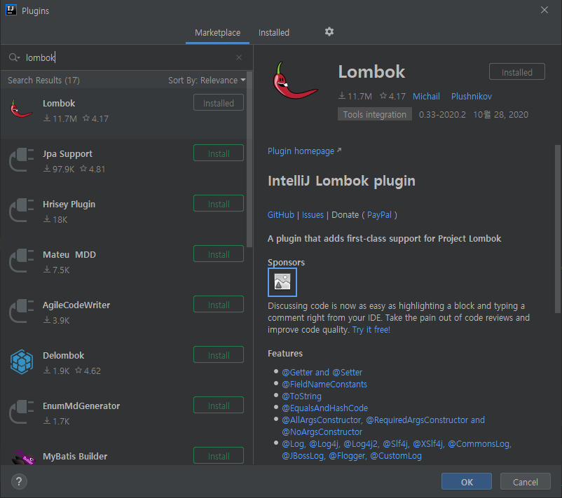
Task: Open the @NoArgsConstructor link
Action: [322, 431]
